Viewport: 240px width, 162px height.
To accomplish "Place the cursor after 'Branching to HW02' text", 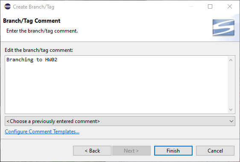I will coord(58,60).
